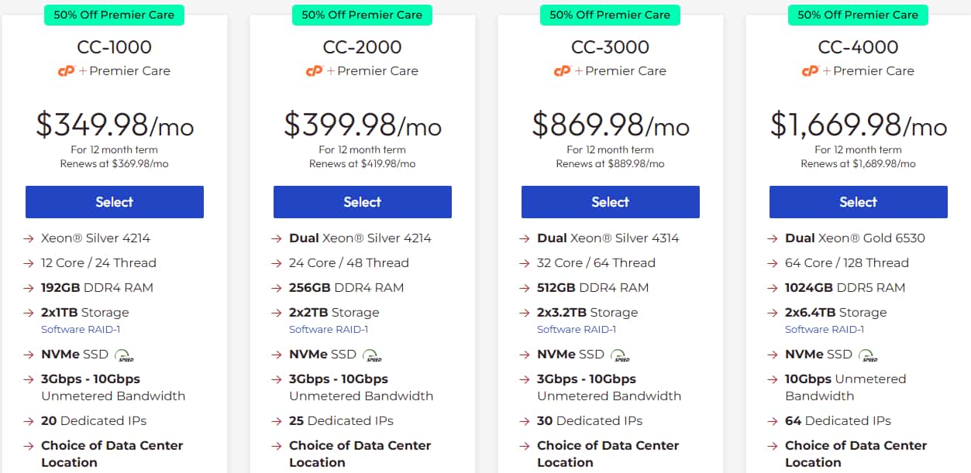
Task: Click the NVMe speed badge in CC-1000
Action: point(124,355)
